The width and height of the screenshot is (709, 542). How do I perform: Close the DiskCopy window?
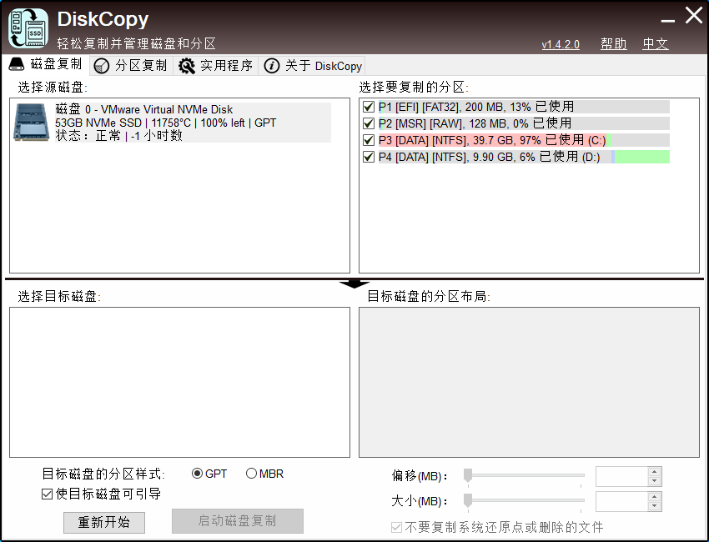click(694, 16)
